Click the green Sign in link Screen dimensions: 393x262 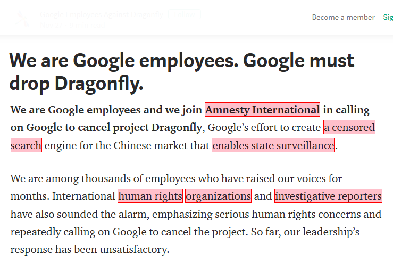(x=388, y=18)
